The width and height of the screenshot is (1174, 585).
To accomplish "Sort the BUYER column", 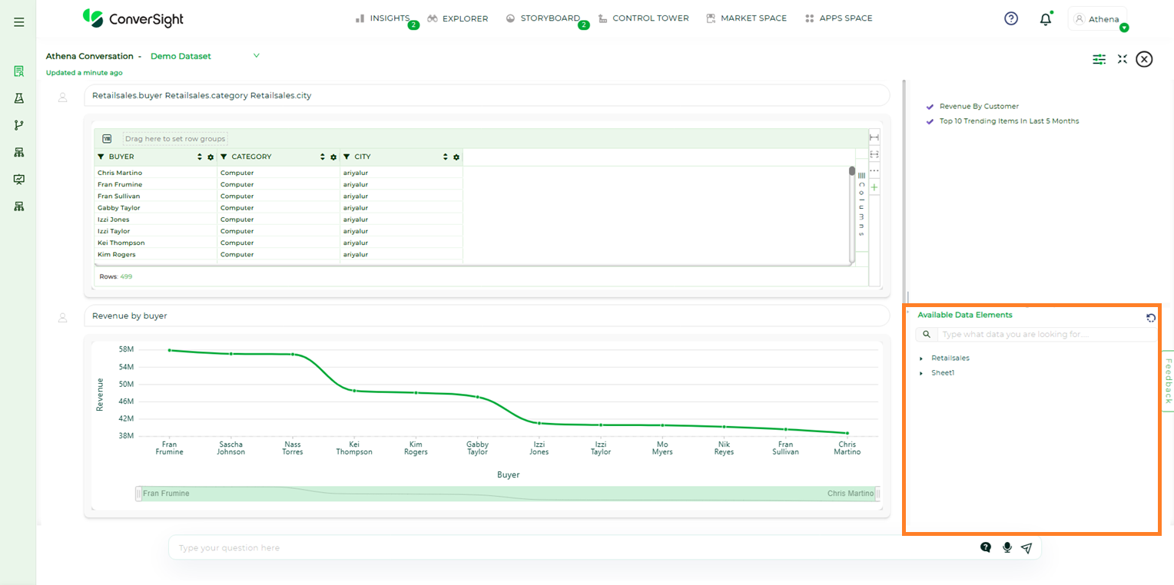I will coord(201,157).
